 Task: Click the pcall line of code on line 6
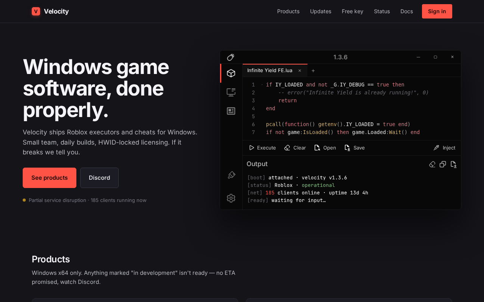click(338, 124)
